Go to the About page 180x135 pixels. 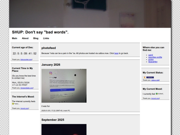click(25, 38)
